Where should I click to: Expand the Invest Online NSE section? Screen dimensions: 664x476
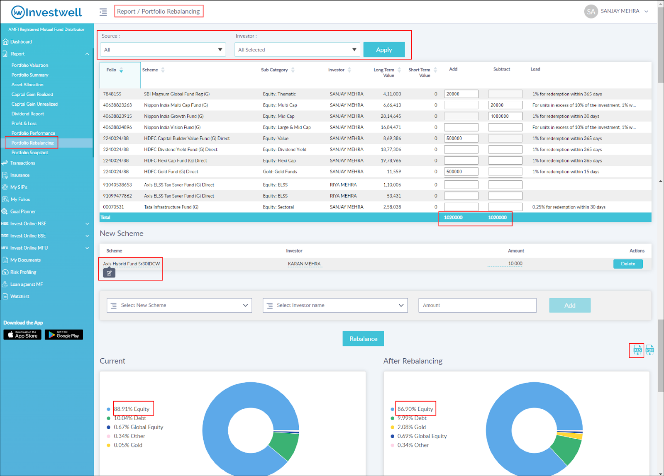pyautogui.click(x=87, y=224)
